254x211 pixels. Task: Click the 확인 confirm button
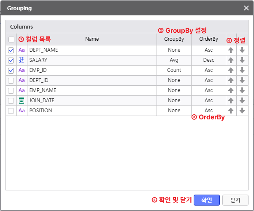point(207,200)
